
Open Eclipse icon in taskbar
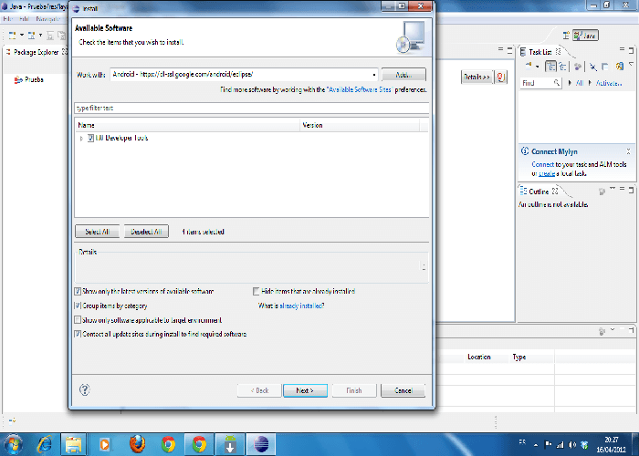tap(261, 445)
